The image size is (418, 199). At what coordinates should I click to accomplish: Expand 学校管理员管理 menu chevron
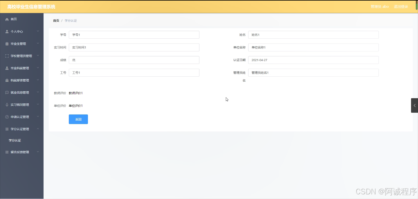click(x=38, y=55)
